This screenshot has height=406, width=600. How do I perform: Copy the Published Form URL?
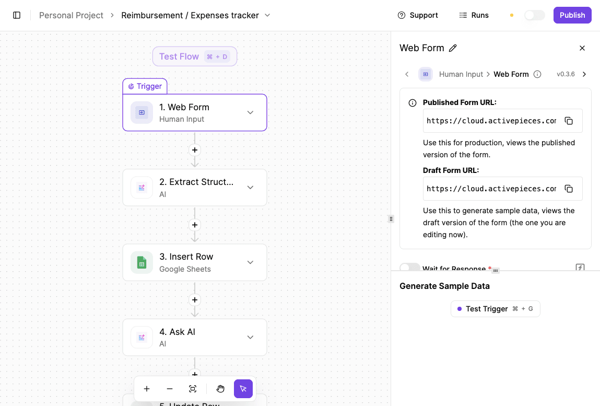point(569,121)
